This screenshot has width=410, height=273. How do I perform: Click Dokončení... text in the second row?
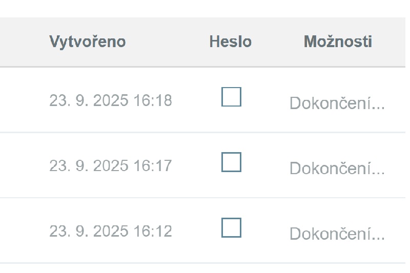click(337, 168)
